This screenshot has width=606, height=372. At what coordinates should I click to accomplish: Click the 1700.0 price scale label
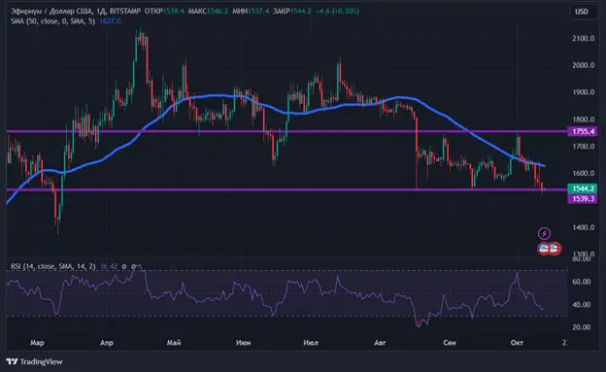pyautogui.click(x=584, y=147)
